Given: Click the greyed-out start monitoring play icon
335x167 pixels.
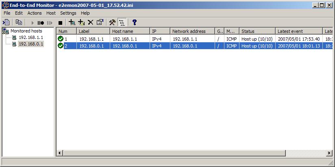Looking at the screenshot, I should point(33,23).
